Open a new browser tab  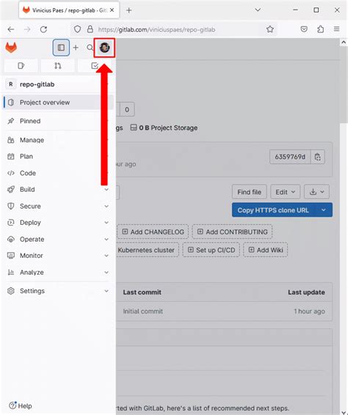pos(129,10)
